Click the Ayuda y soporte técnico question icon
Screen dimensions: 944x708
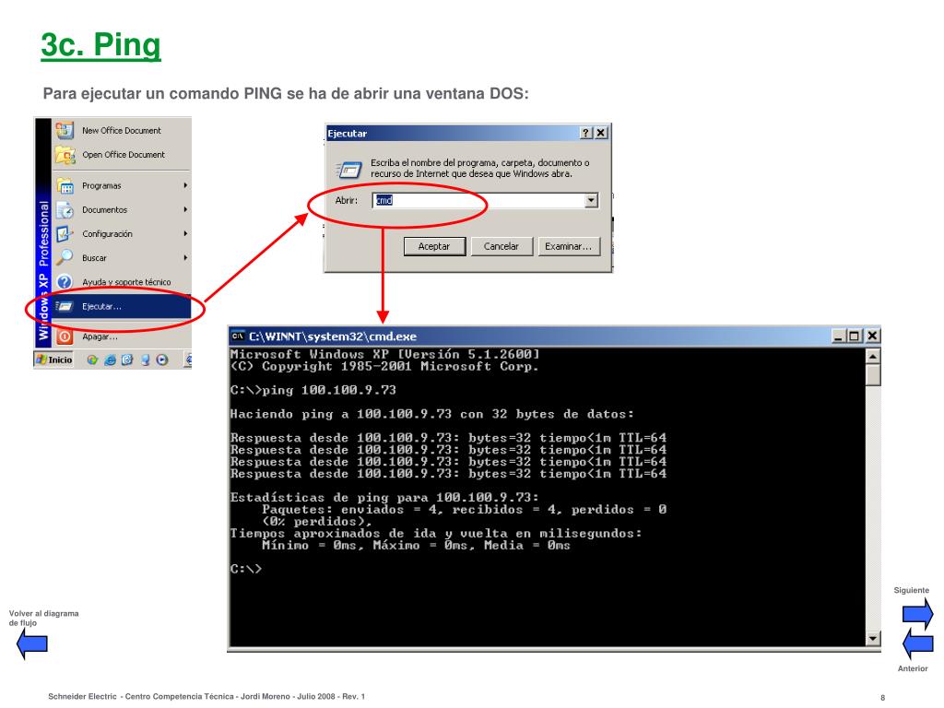pyautogui.click(x=65, y=282)
